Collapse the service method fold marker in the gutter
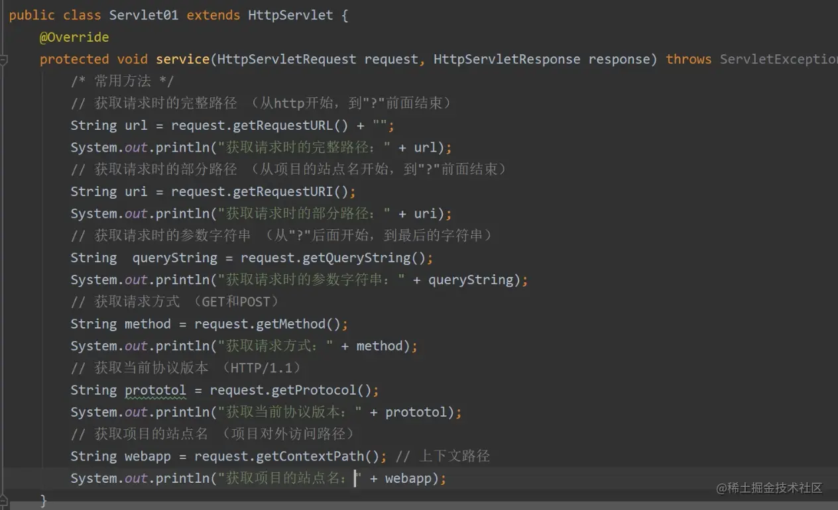 coord(3,60)
